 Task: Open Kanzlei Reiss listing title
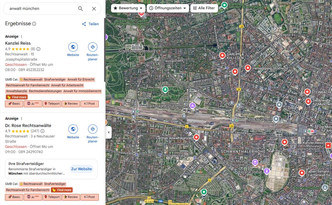(x=18, y=43)
